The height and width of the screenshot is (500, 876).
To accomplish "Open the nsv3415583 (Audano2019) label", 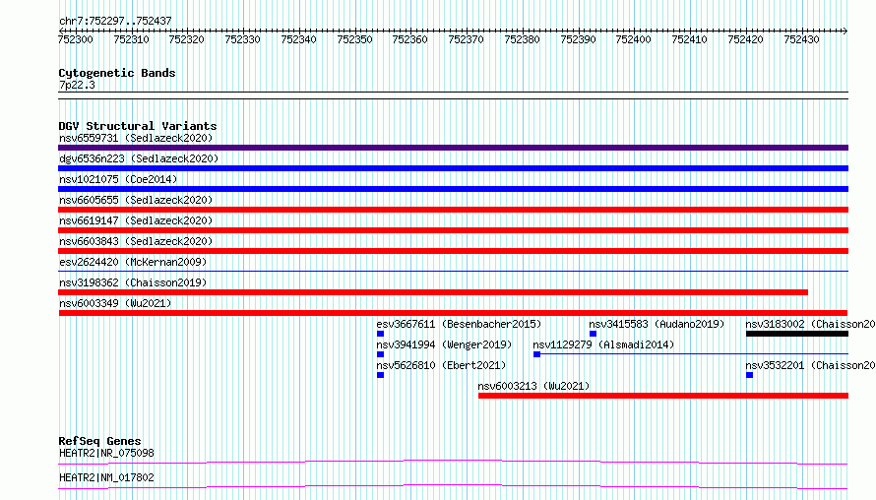I will (657, 324).
